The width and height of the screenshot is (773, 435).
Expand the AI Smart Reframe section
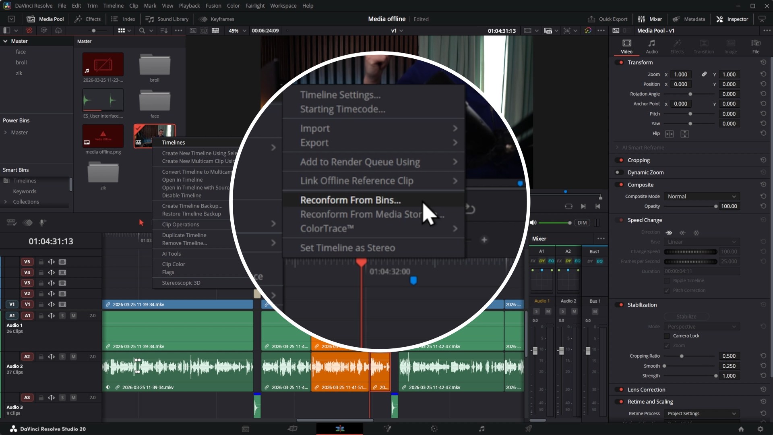tap(617, 147)
